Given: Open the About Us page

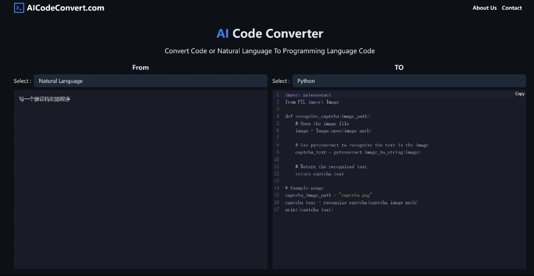Looking at the screenshot, I should (x=484, y=8).
